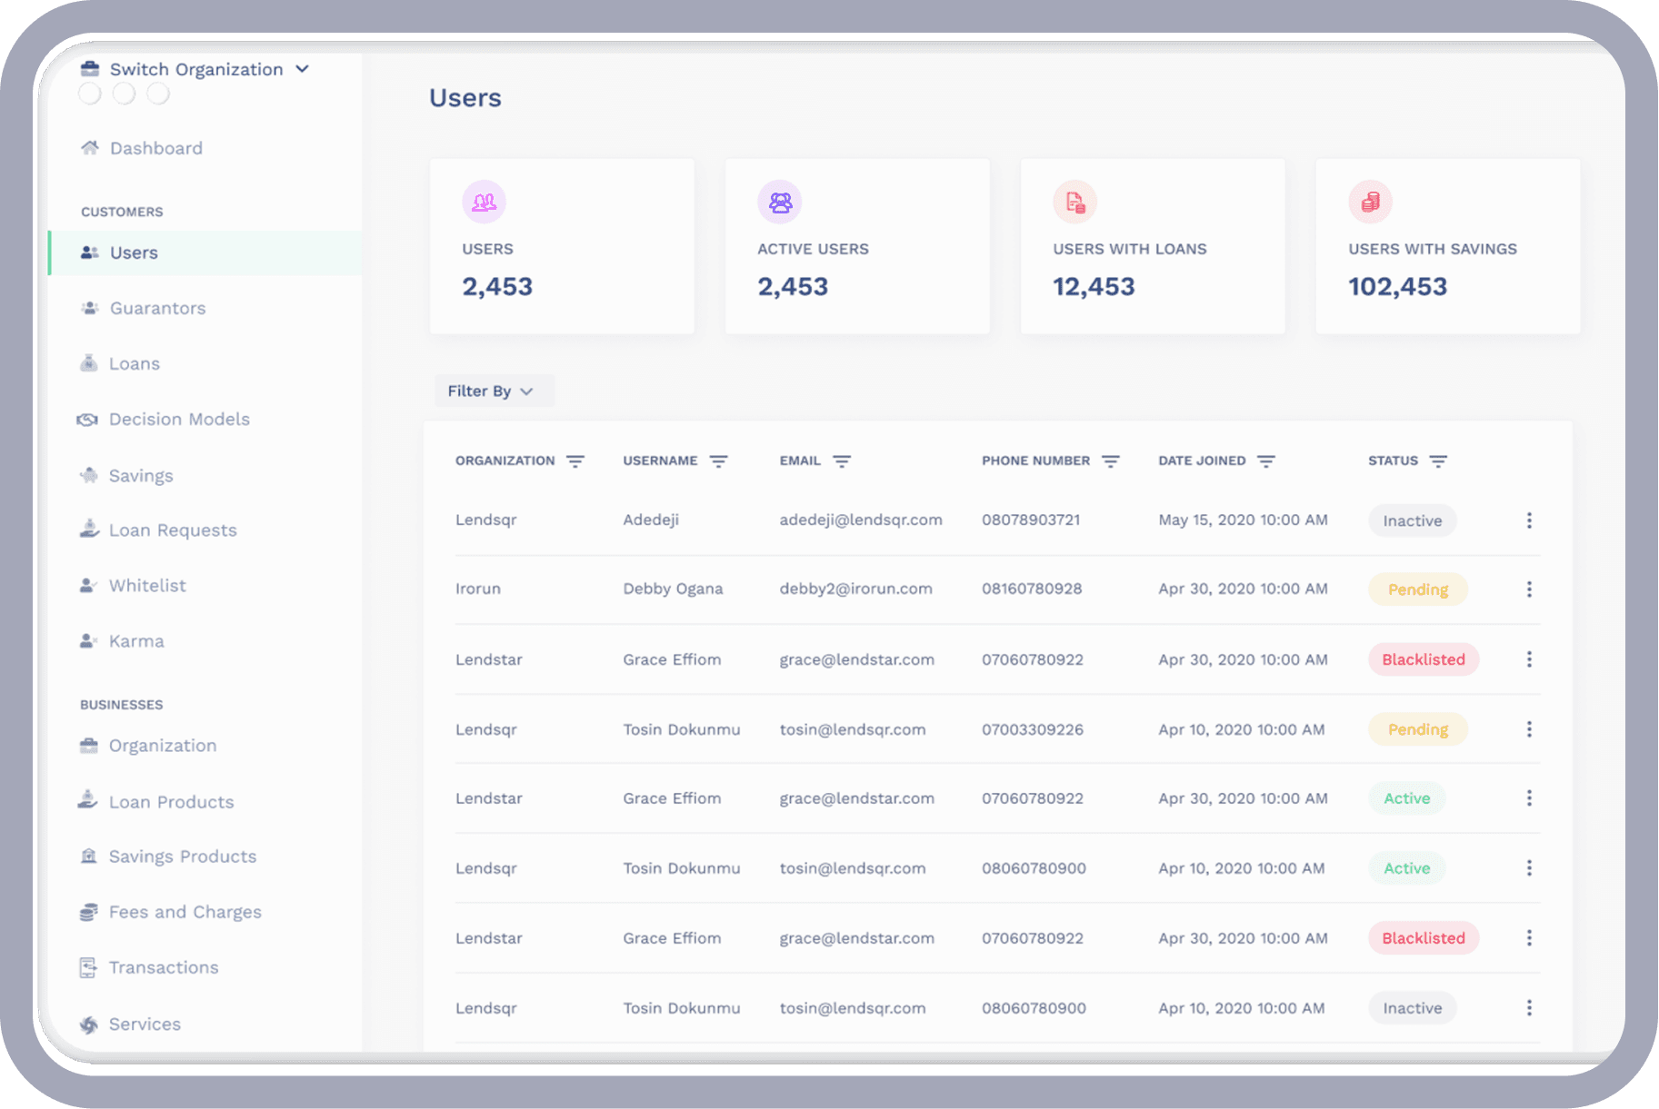The height and width of the screenshot is (1109, 1659).
Task: Open Fees and Charges page
Action: click(185, 912)
